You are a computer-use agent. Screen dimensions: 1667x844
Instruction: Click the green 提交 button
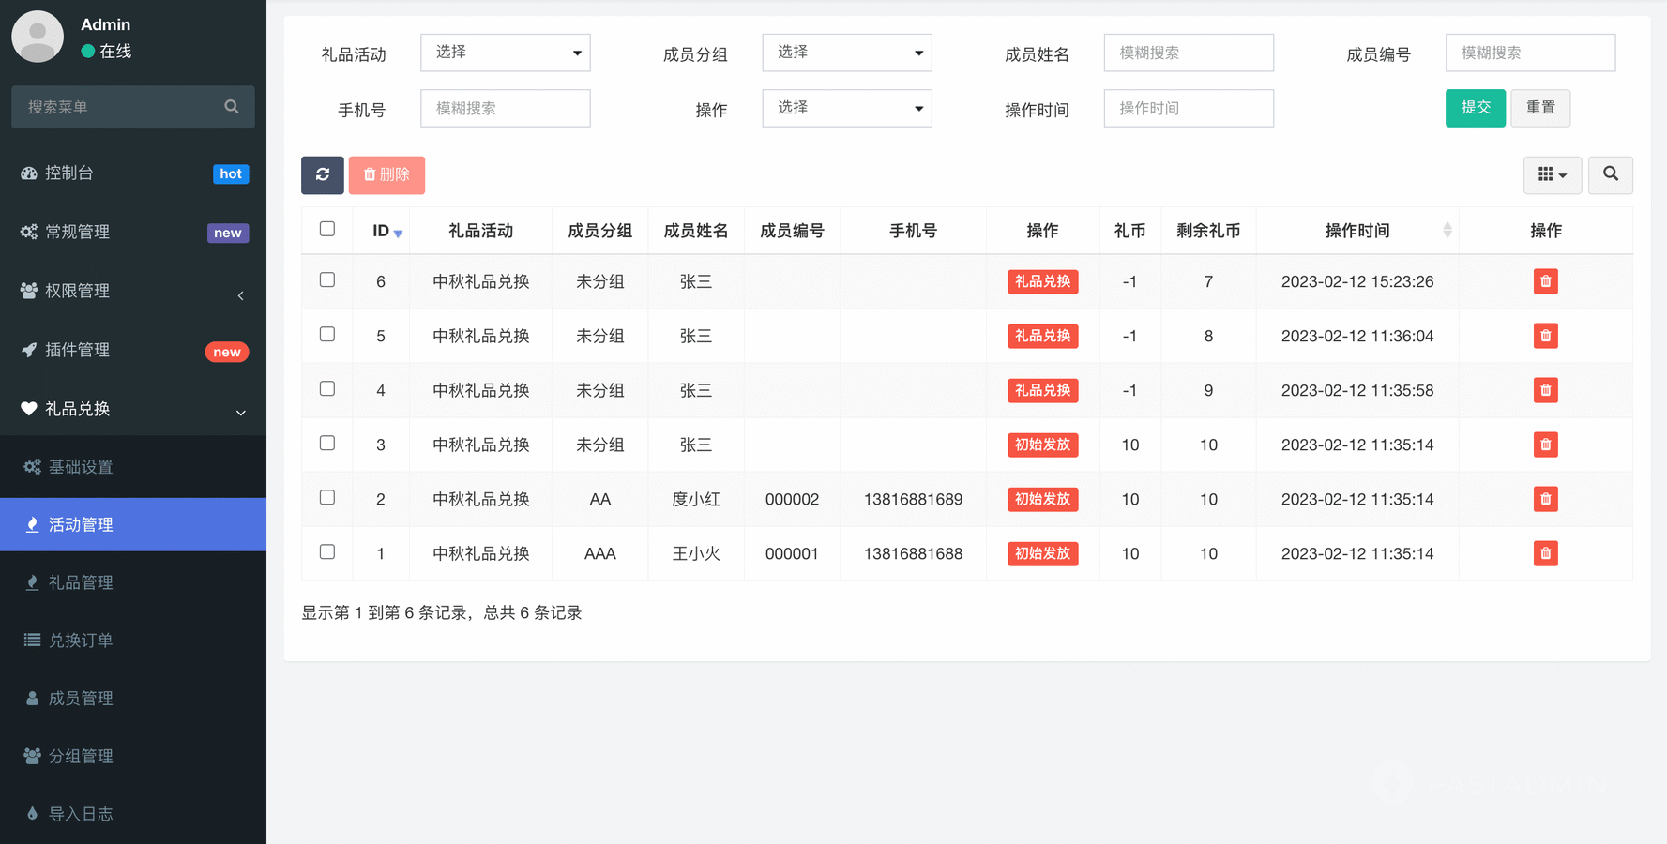[x=1475, y=108]
